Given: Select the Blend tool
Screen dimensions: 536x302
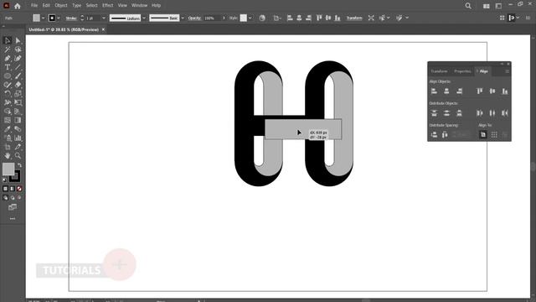Looking at the screenshot, I should [18, 129].
